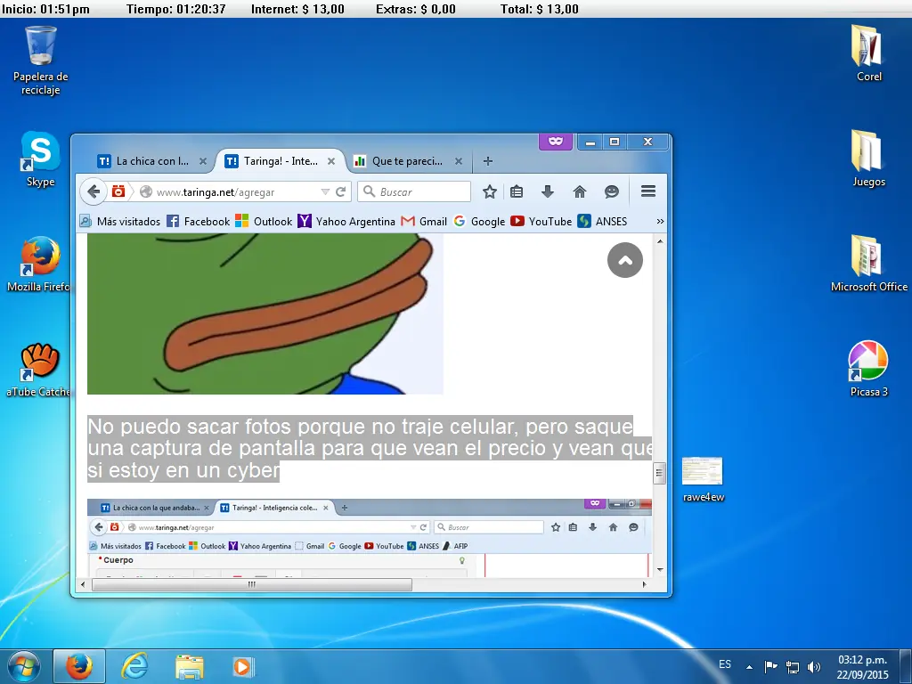Open the Skype desktop shortcut

point(40,159)
